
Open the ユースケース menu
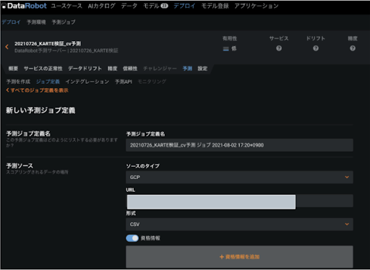(66, 6)
